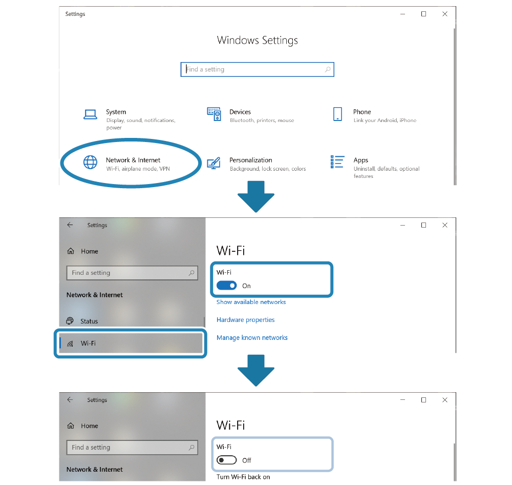This screenshot has height=485, width=512.
Task: Turn on the Wi-Fi toggle showing Off
Action: click(x=227, y=460)
